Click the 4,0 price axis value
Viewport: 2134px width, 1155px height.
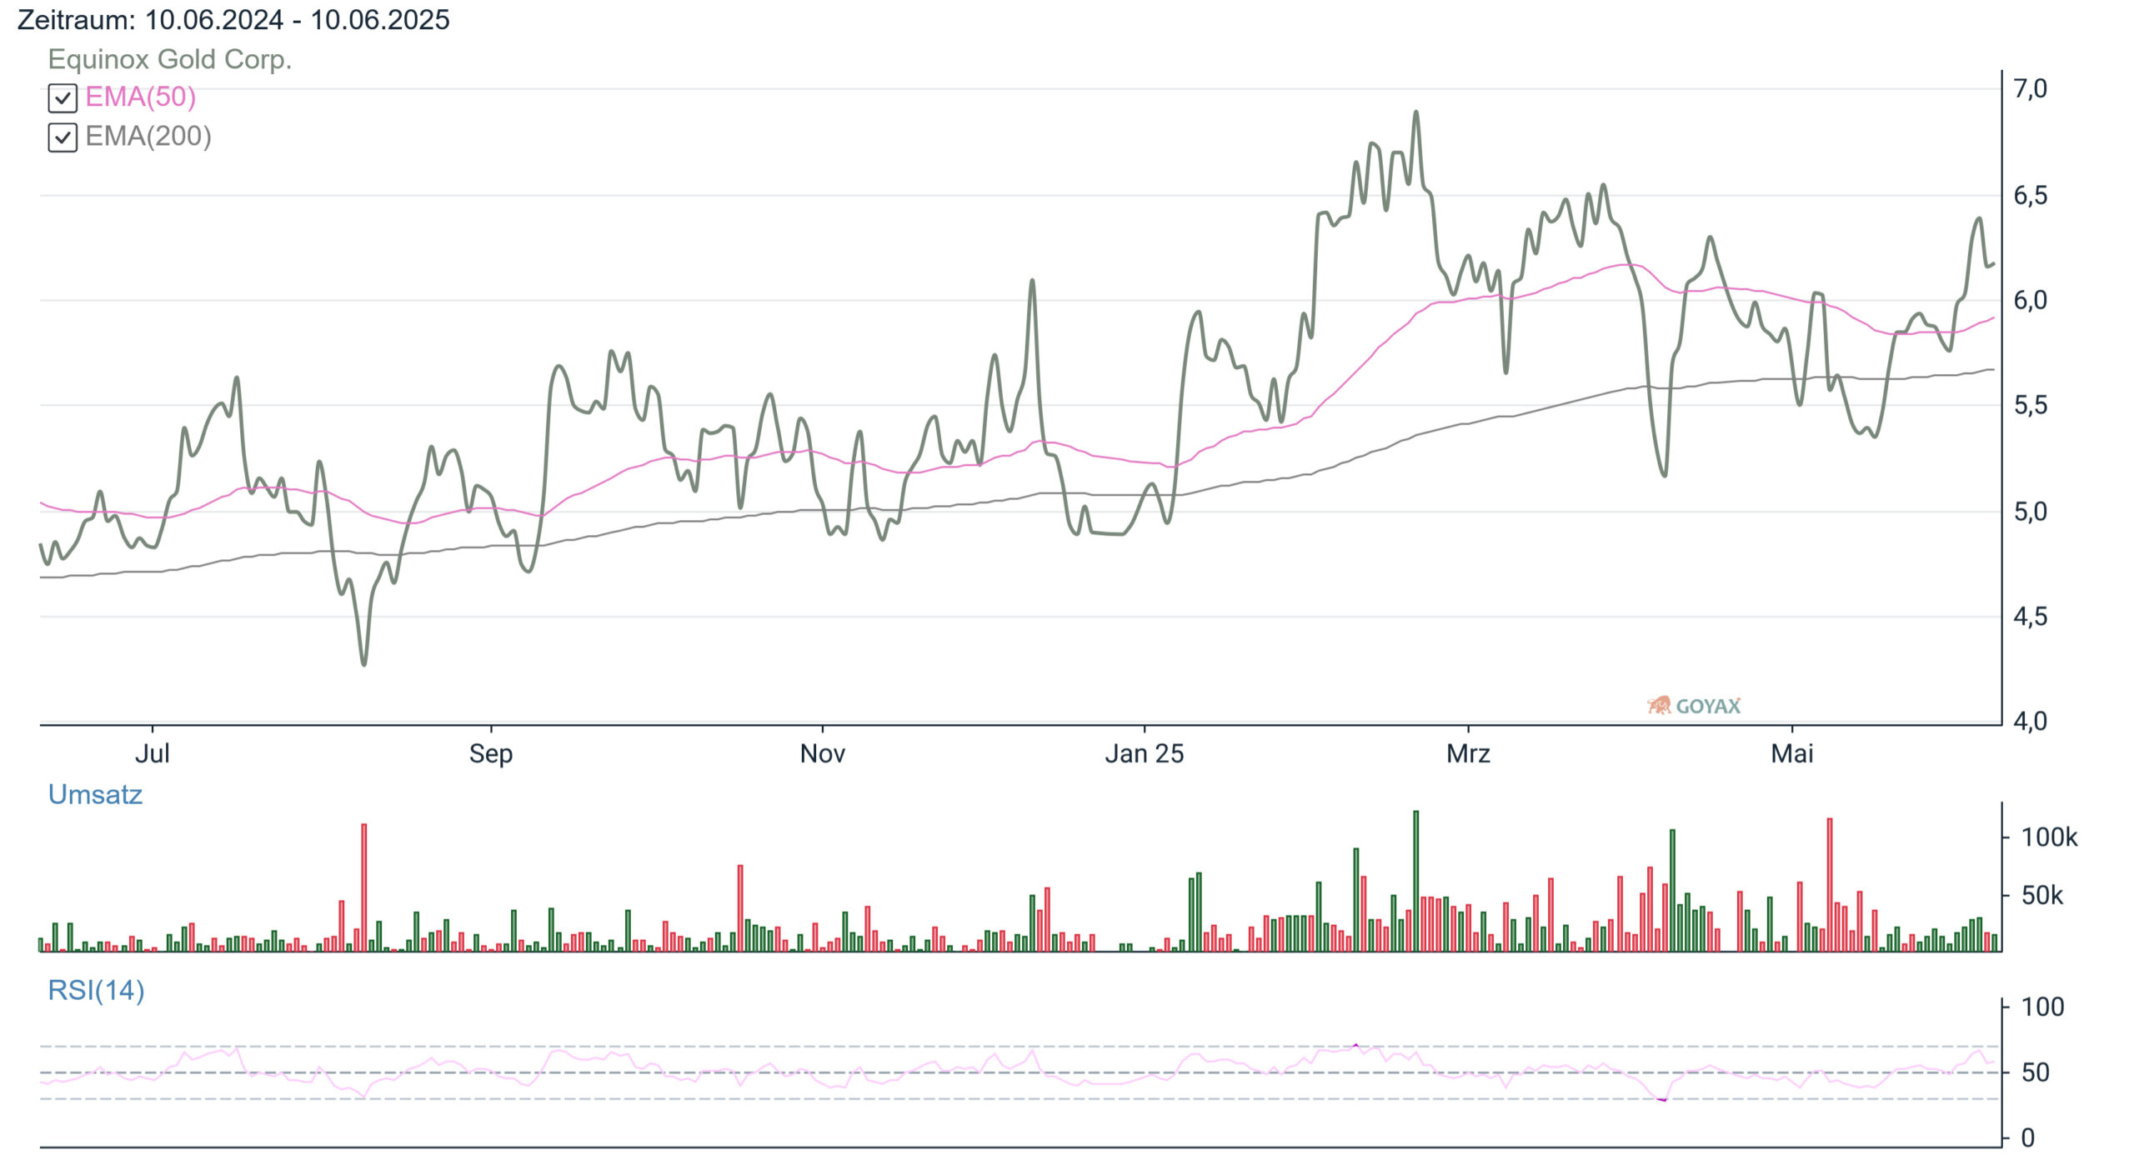click(x=2031, y=721)
